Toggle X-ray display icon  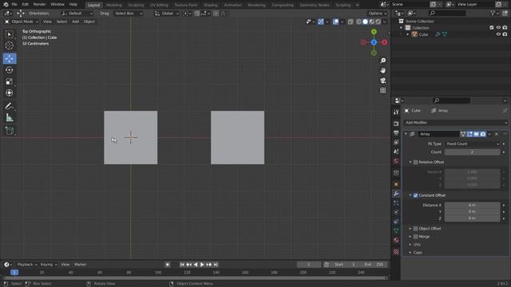point(351,22)
